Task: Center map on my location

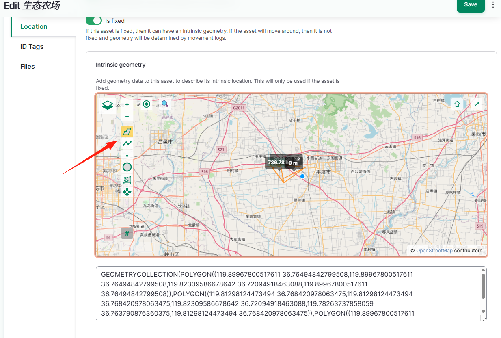Action: pos(147,104)
